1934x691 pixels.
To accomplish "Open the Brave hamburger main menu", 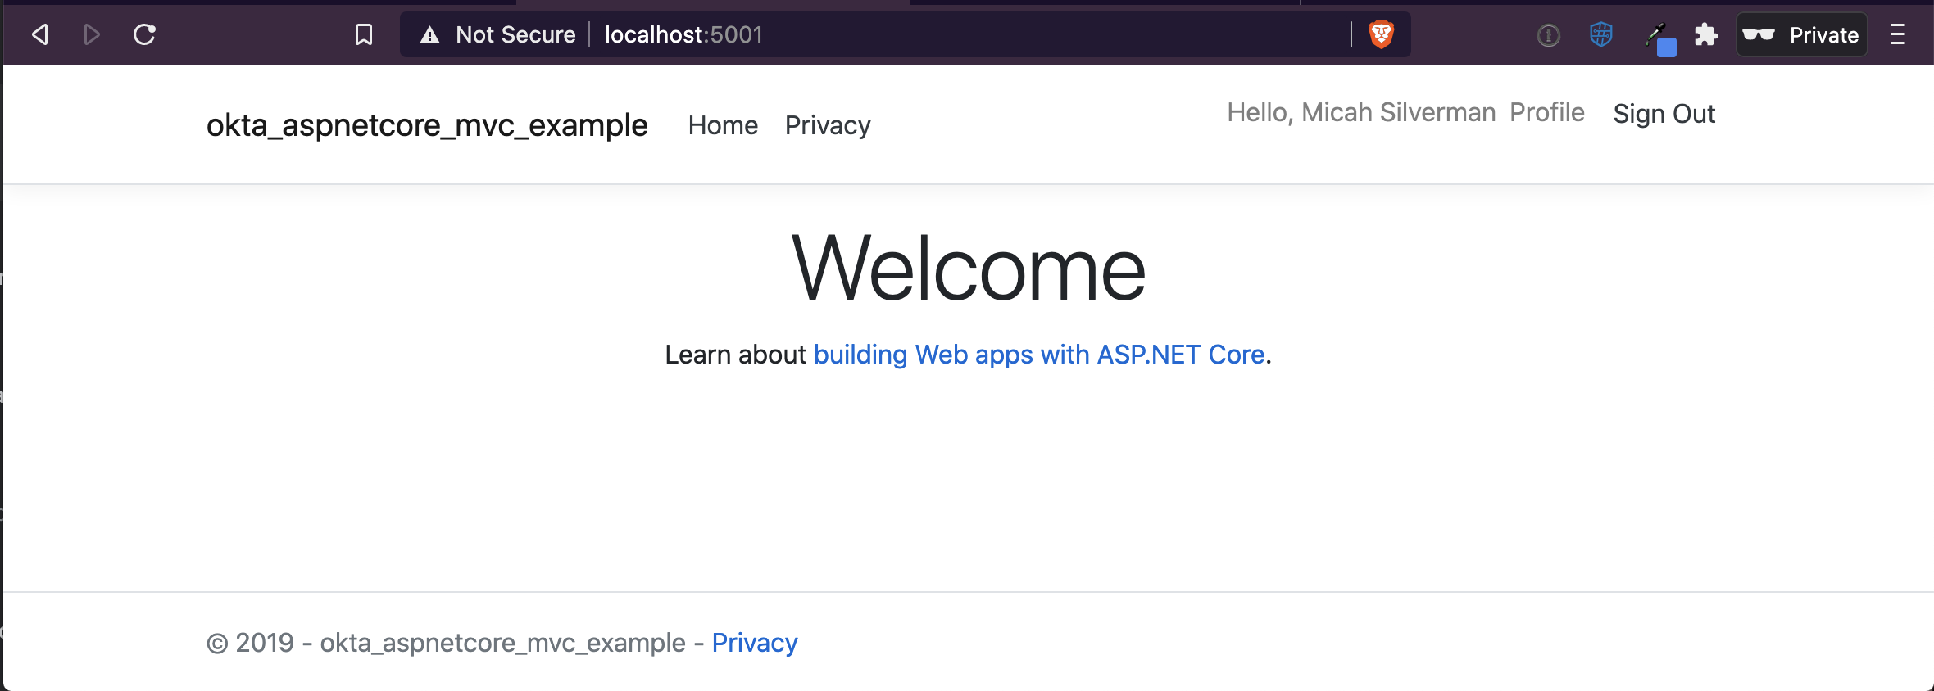I will tap(1897, 34).
